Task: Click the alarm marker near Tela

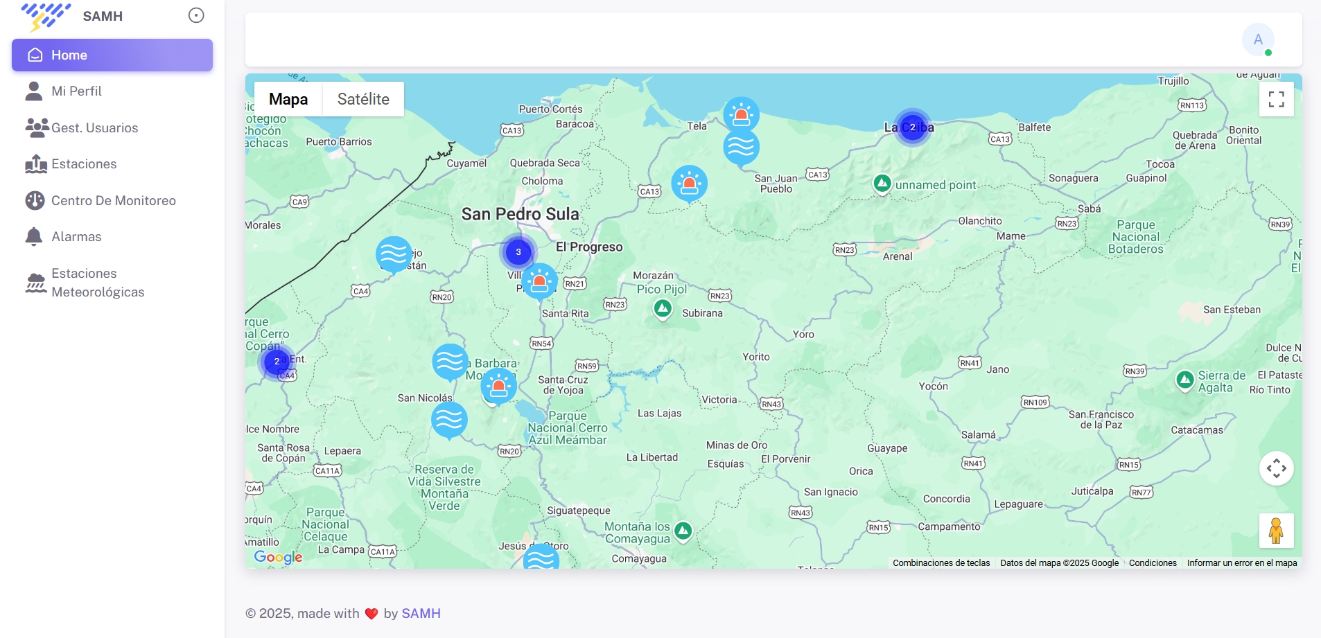Action: pyautogui.click(x=741, y=114)
